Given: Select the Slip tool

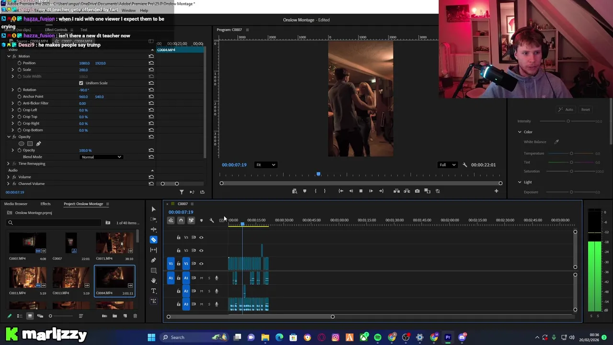Looking at the screenshot, I should click(153, 250).
